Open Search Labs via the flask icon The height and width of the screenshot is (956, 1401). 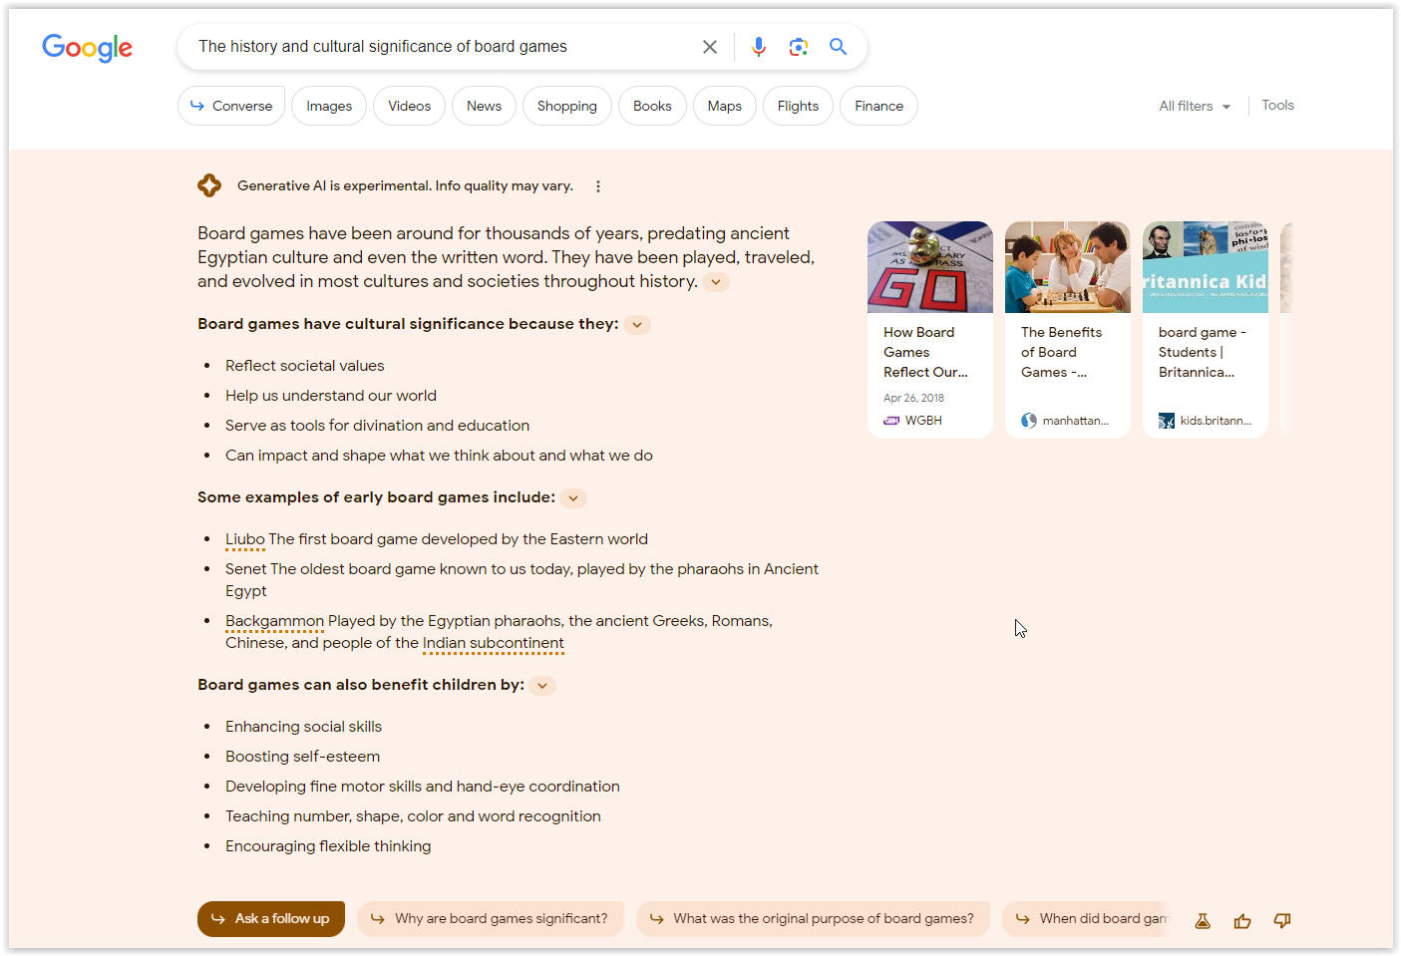click(x=1202, y=920)
